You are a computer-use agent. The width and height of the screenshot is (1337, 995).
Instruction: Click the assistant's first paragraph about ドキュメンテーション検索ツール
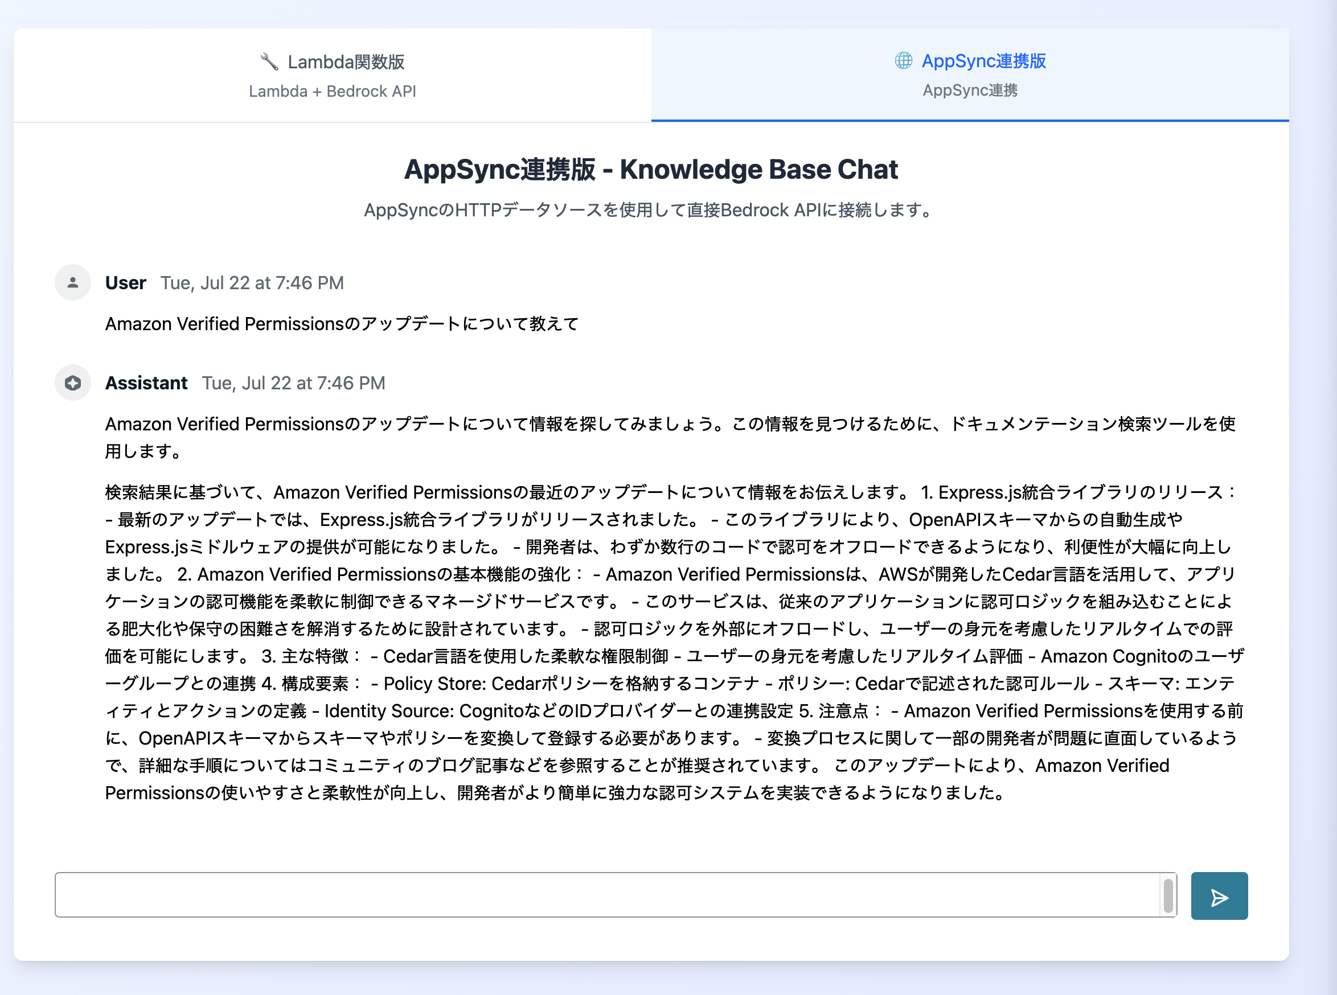click(x=670, y=437)
